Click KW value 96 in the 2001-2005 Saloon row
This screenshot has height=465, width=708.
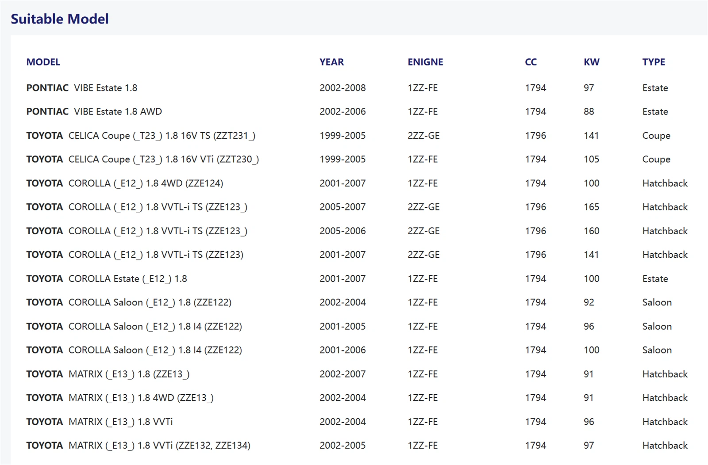pyautogui.click(x=589, y=327)
